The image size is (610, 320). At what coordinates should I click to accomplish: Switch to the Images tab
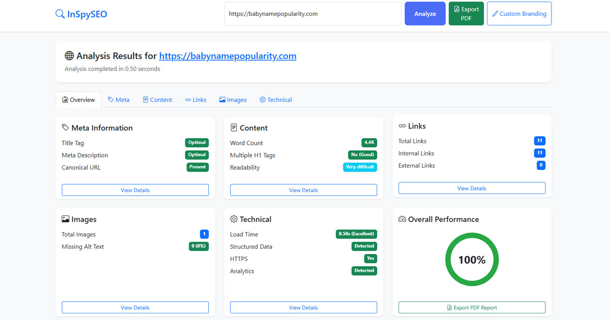point(233,100)
